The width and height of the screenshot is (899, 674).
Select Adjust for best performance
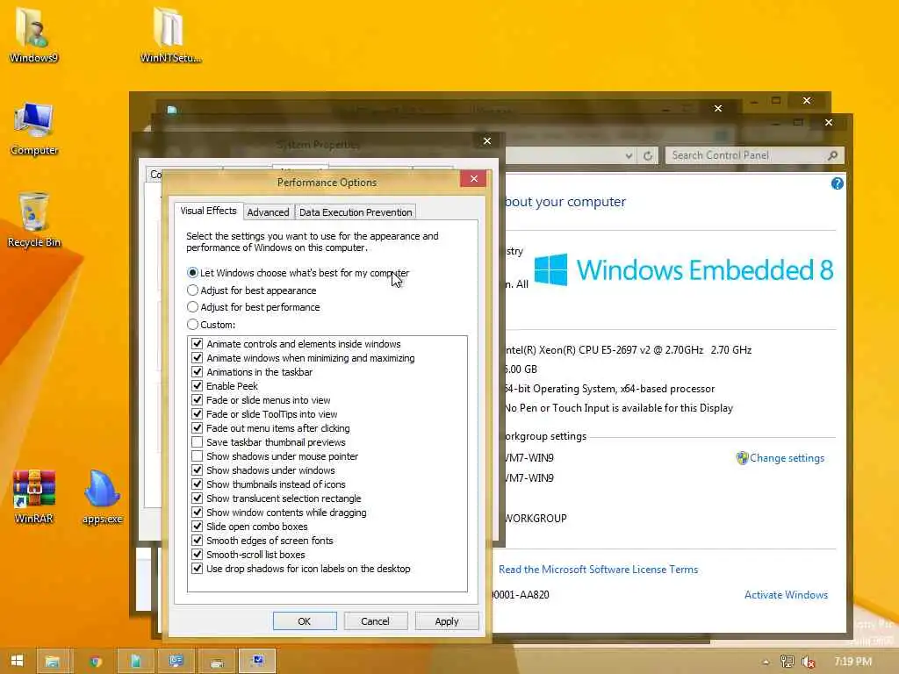tap(254, 307)
